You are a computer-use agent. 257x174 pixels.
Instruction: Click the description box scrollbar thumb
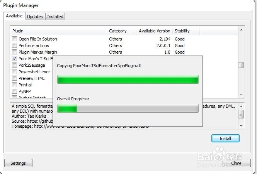241,114
